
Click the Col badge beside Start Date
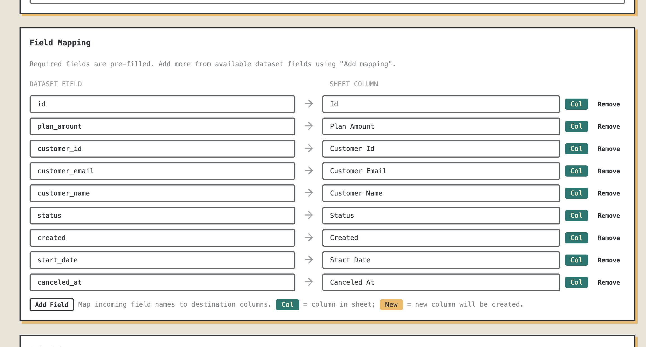point(576,260)
